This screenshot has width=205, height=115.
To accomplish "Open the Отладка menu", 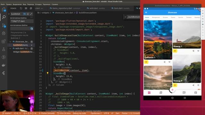I will pos(38,4).
